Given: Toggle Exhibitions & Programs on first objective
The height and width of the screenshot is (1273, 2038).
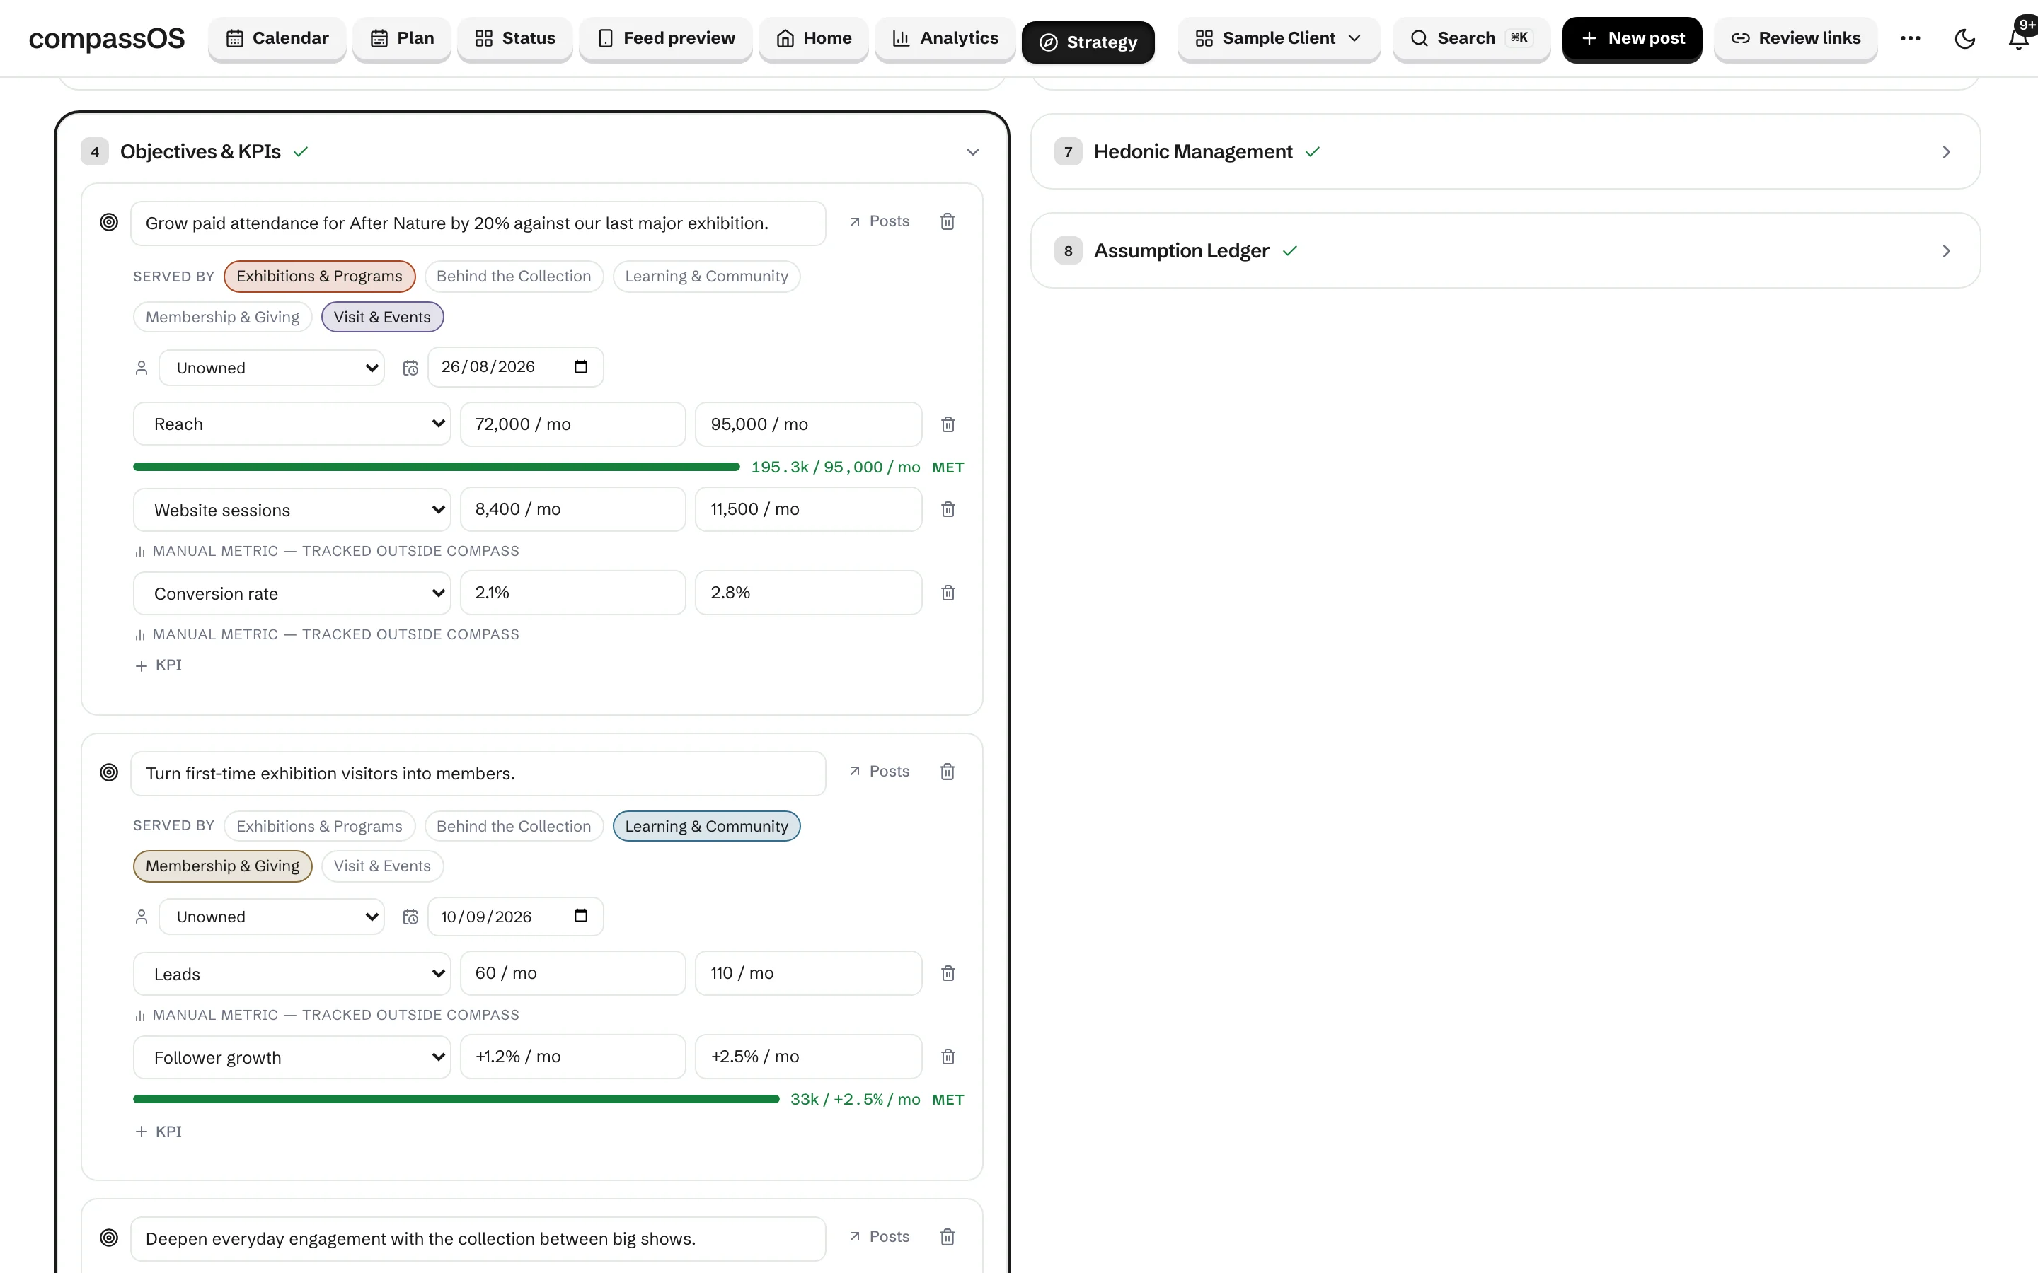Looking at the screenshot, I should (x=319, y=276).
